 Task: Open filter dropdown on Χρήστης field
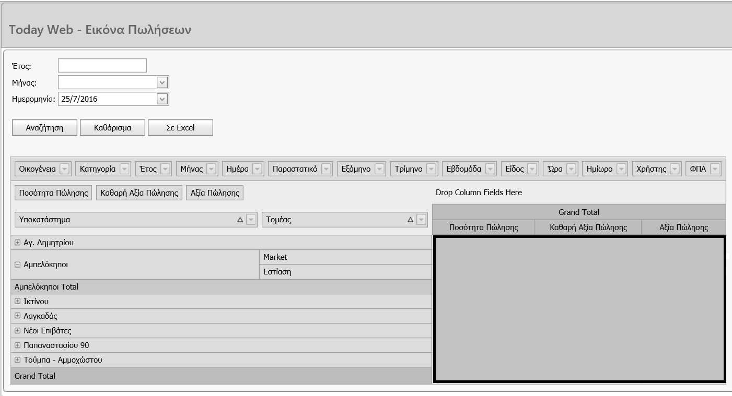click(x=676, y=169)
